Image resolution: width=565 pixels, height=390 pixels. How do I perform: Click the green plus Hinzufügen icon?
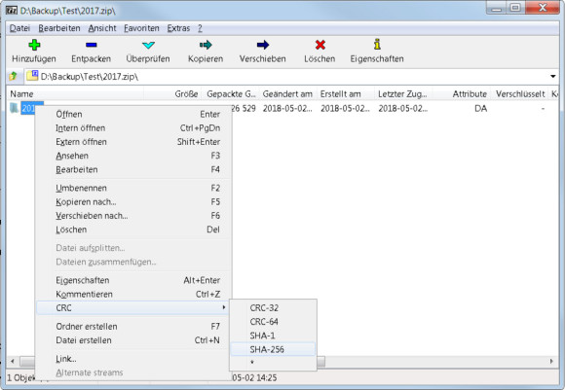click(x=34, y=45)
